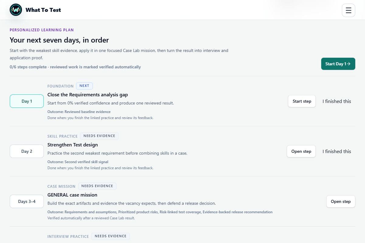Click the CASE MISSION section label

[x=61, y=186]
